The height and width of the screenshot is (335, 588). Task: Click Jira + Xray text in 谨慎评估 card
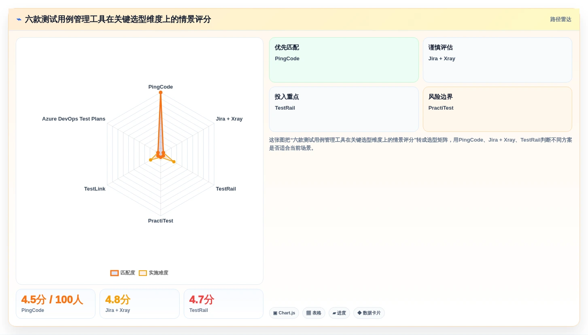click(442, 59)
